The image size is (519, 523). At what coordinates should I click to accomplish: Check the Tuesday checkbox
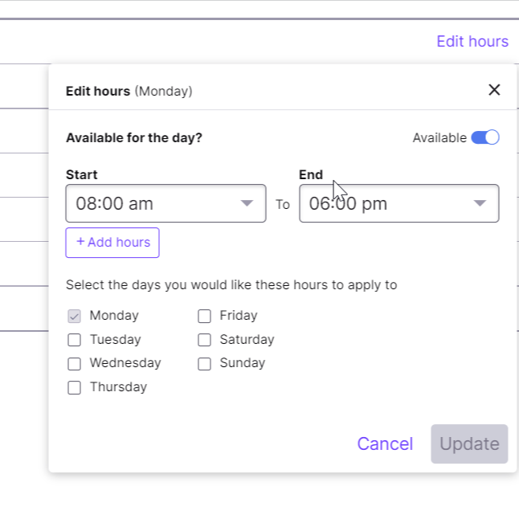[75, 340]
